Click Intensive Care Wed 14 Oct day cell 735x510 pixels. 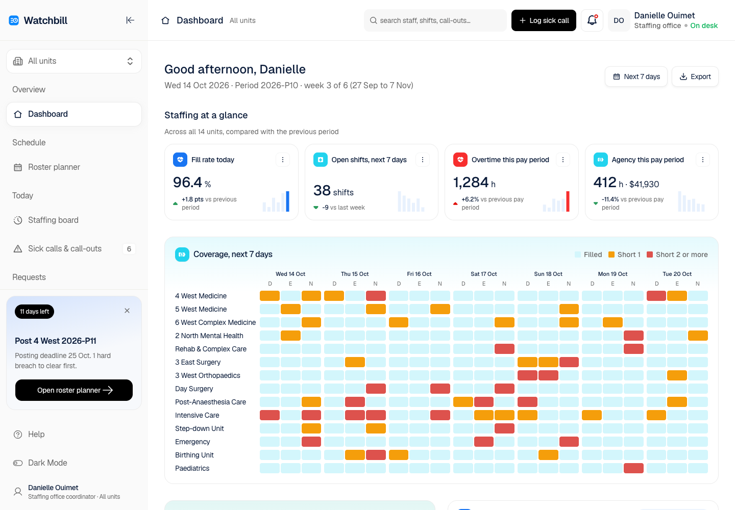click(270, 415)
